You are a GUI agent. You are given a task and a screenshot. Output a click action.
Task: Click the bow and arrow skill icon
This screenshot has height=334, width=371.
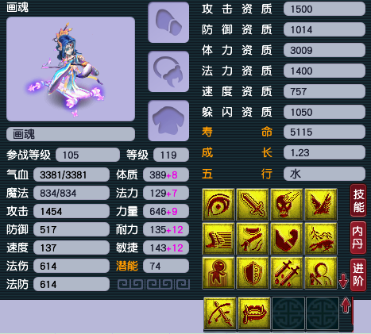220,313
